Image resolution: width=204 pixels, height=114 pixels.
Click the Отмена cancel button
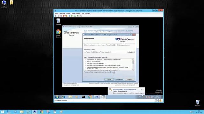pyautogui.click(x=129, y=79)
